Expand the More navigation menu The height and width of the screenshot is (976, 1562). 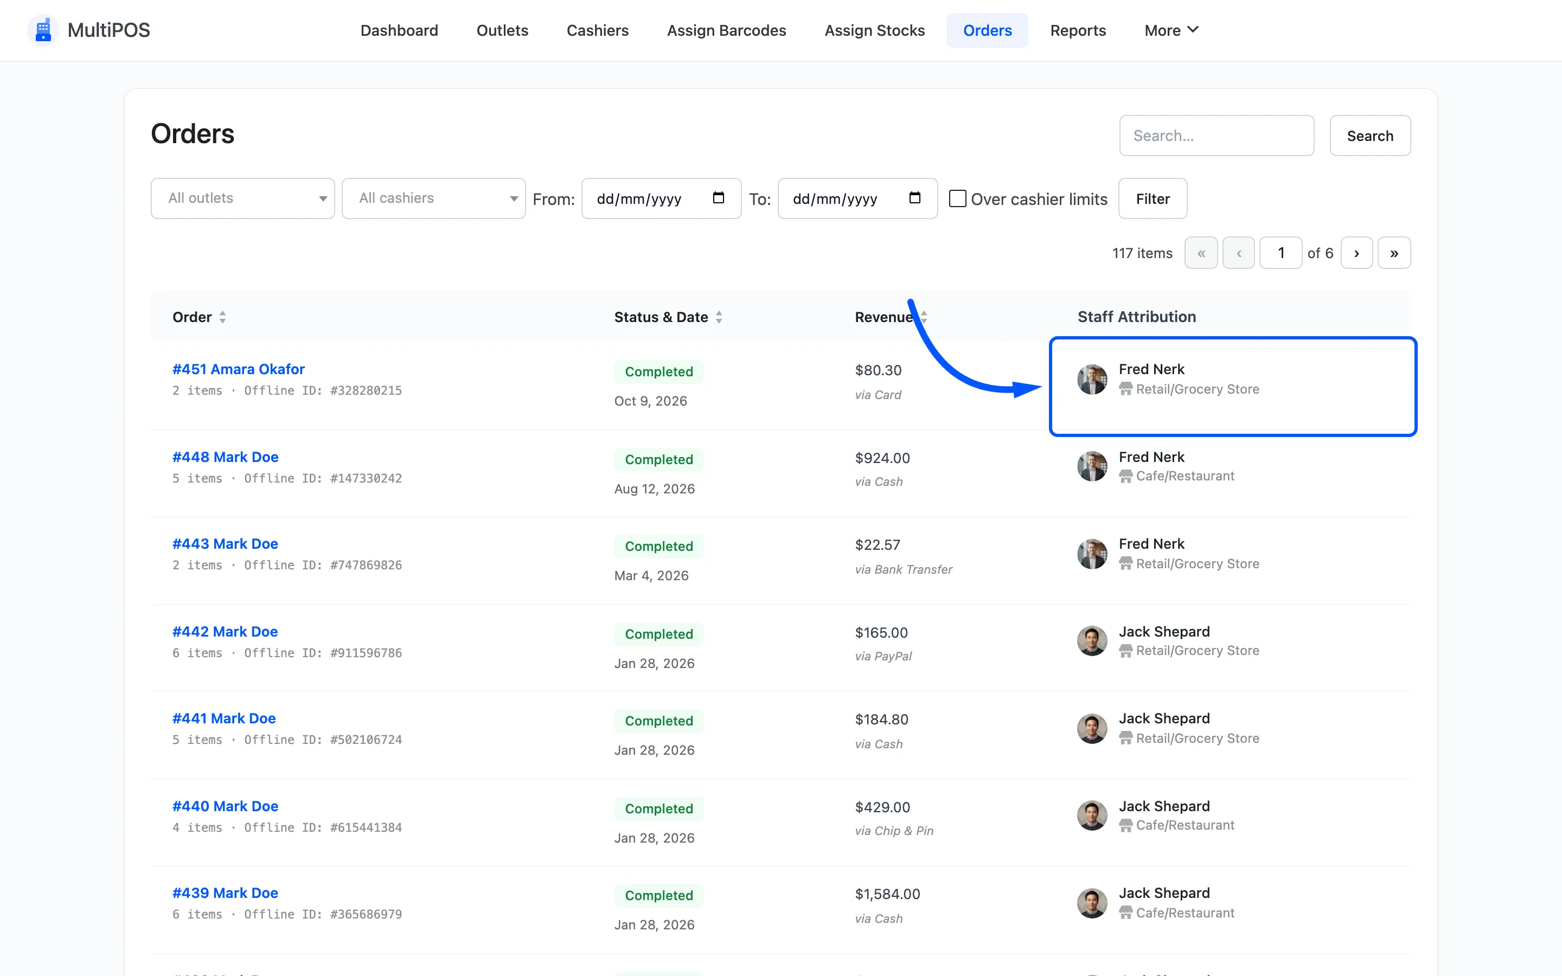1171,30
